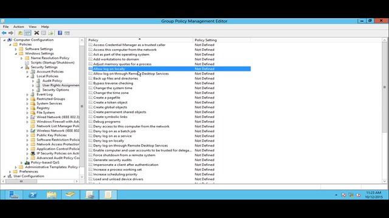Viewport: 389px width, 218px height.
Task: Click the Wireless Network node icon
Action: [33, 131]
